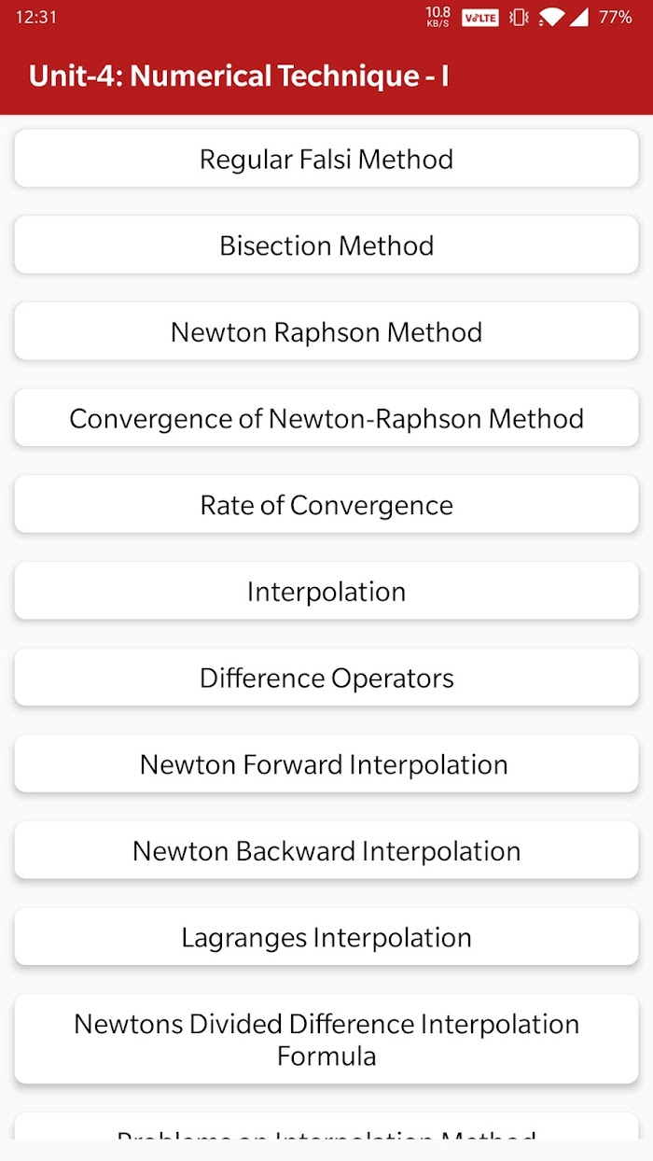Tap the VoLTE indicator icon
Screen dimensions: 653x1161
480,17
